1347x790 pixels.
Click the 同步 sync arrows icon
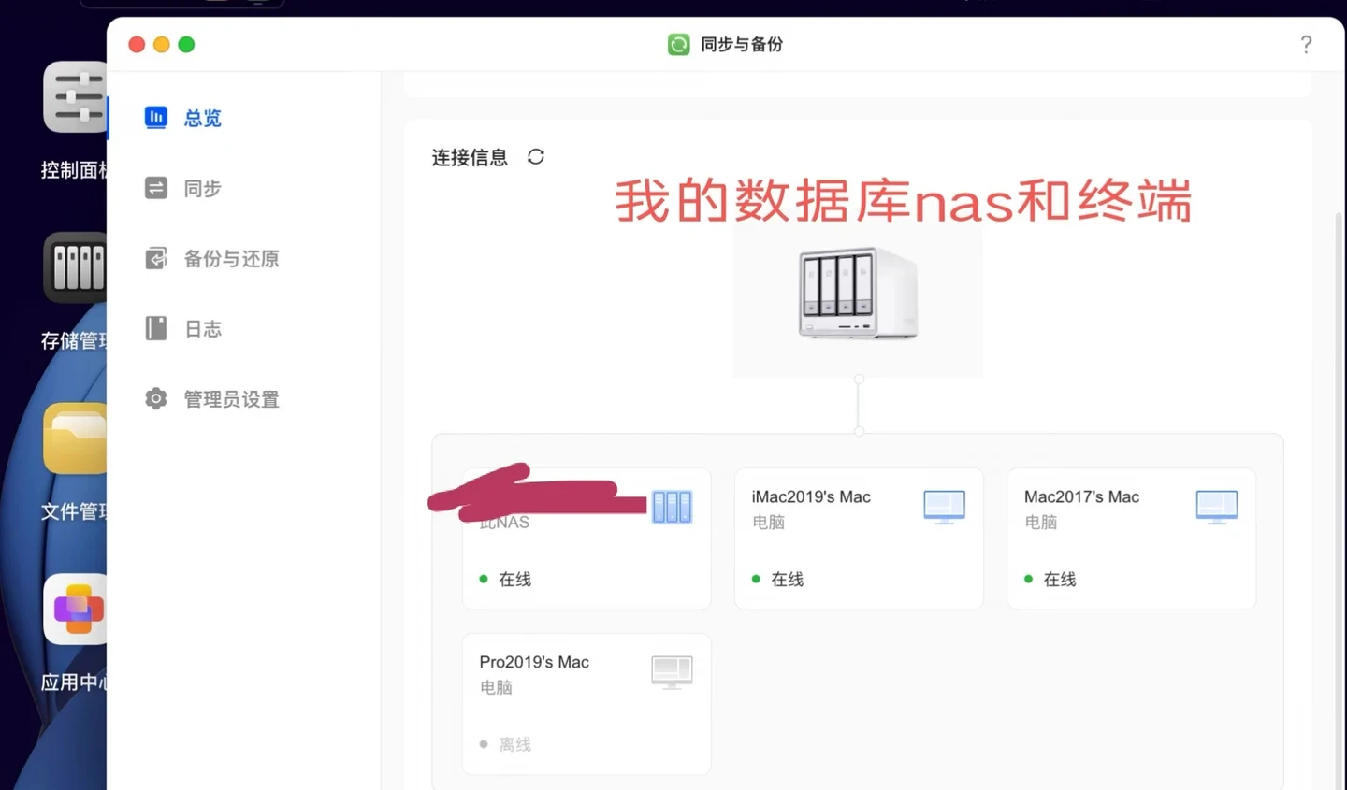(x=155, y=188)
